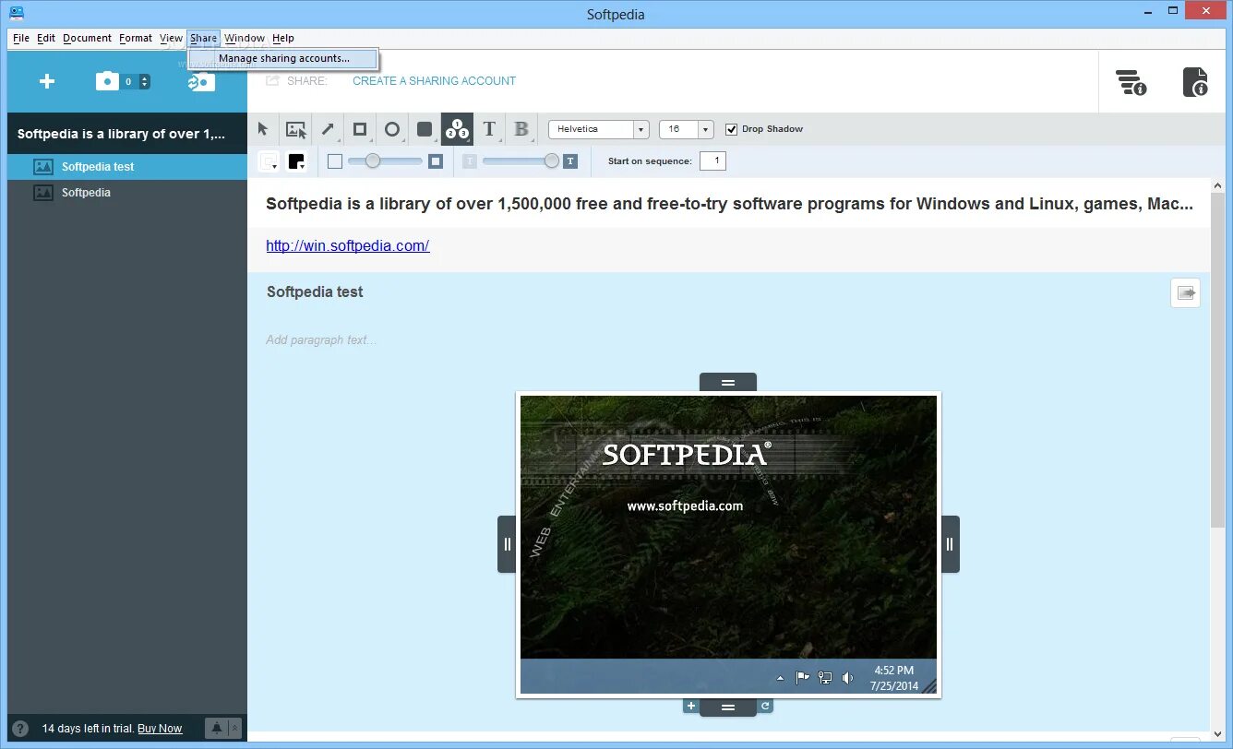
Task: Click the right resize handle of image
Action: pyautogui.click(x=950, y=544)
